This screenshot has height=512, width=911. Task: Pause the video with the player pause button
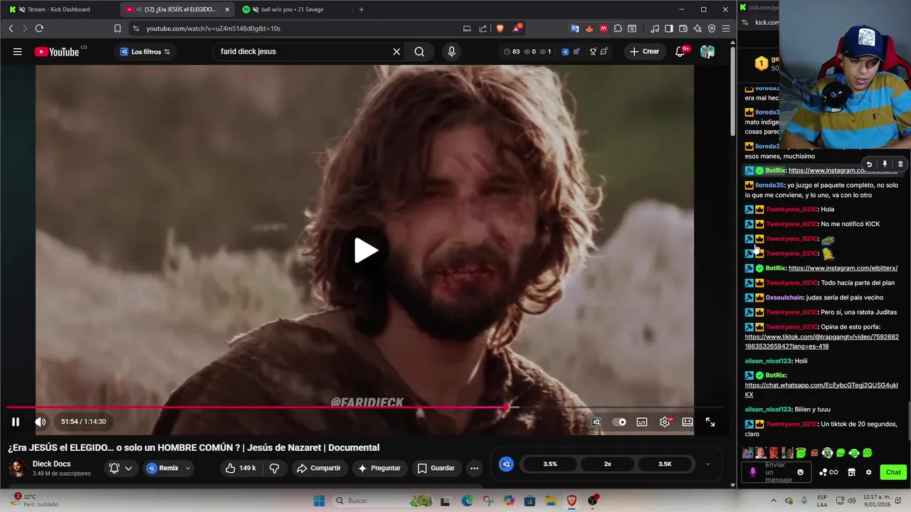point(15,422)
